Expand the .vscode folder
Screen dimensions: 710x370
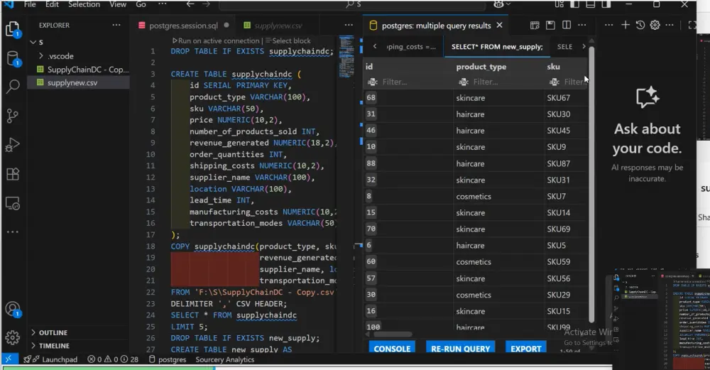pyautogui.click(x=60, y=56)
